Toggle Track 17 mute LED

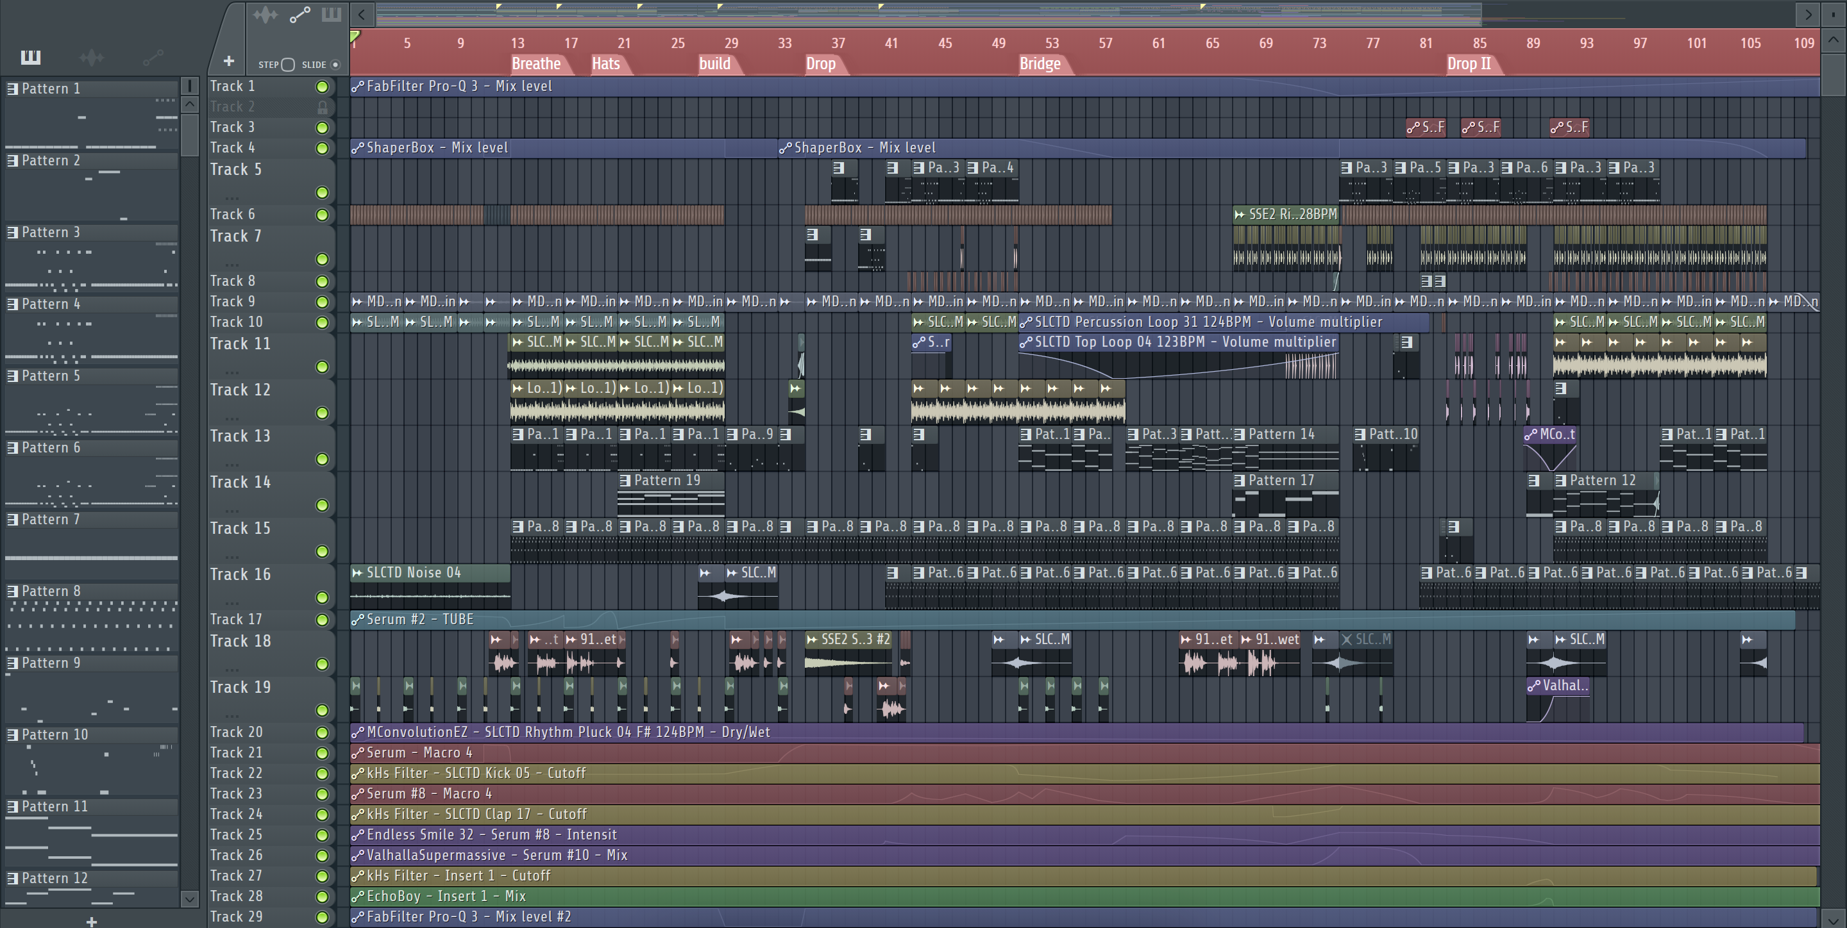click(322, 620)
